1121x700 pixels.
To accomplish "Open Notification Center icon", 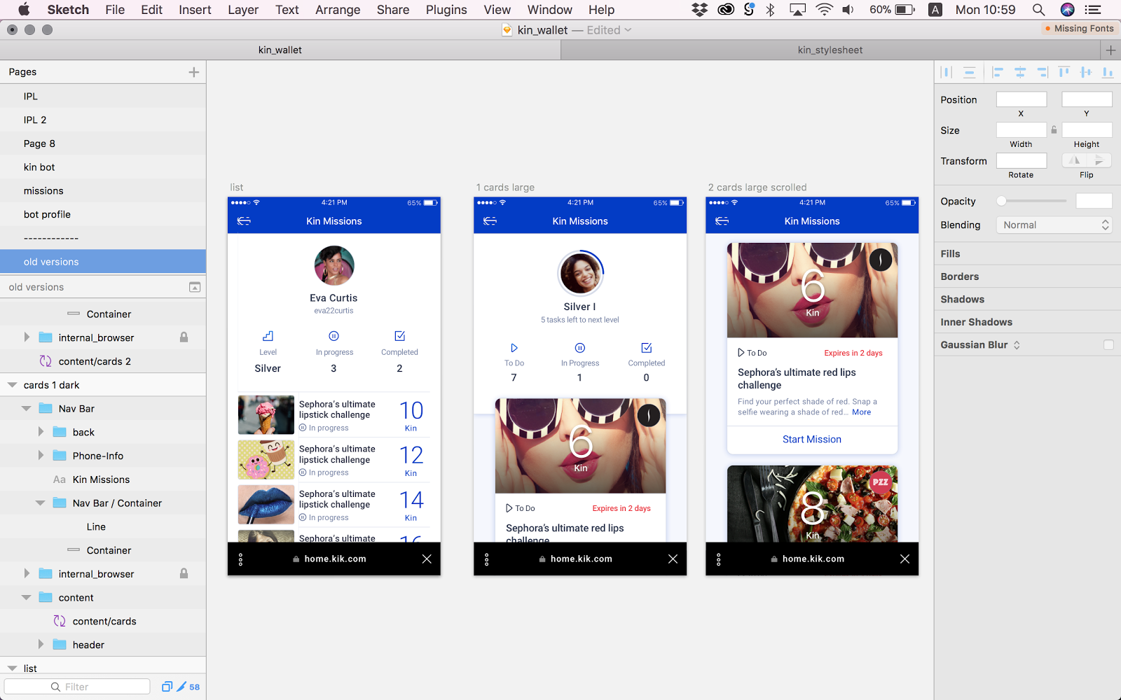I will pyautogui.click(x=1092, y=10).
